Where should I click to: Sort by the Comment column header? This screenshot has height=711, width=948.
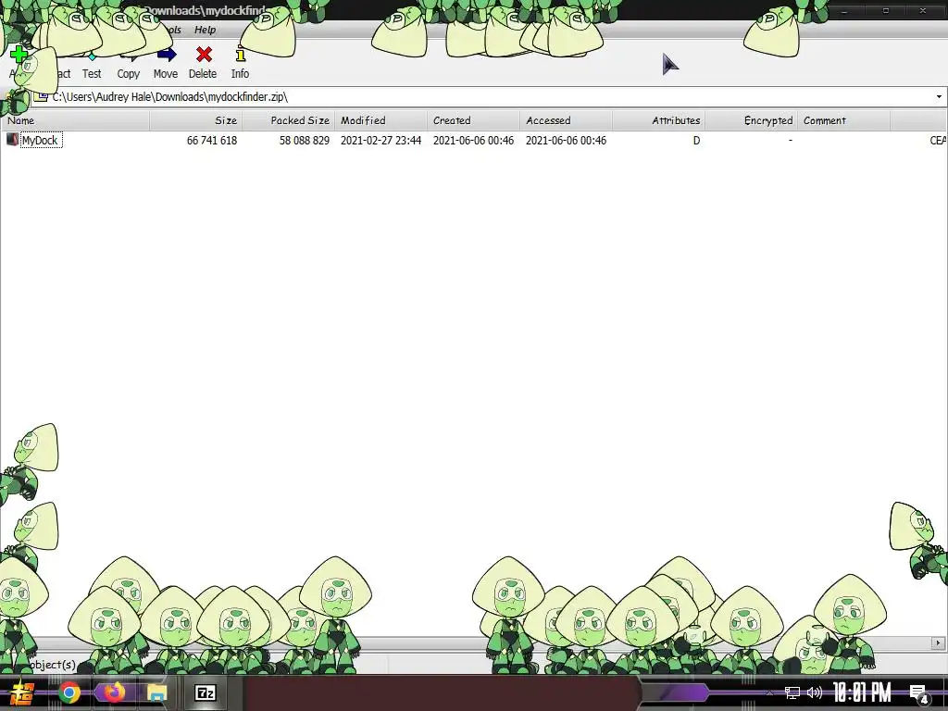(843, 120)
